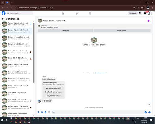The height and width of the screenshot is (124, 155).
Task: Click the conversation list scrollbar
Action: click(34, 53)
